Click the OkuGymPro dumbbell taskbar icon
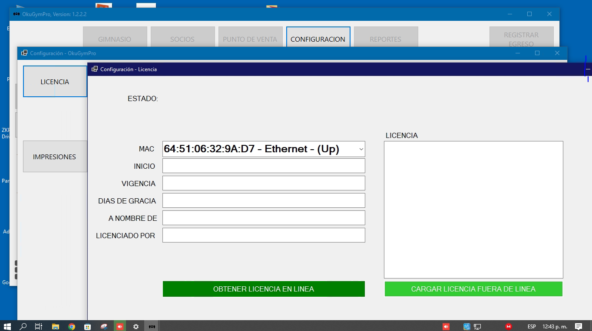The image size is (592, 331). (x=152, y=326)
